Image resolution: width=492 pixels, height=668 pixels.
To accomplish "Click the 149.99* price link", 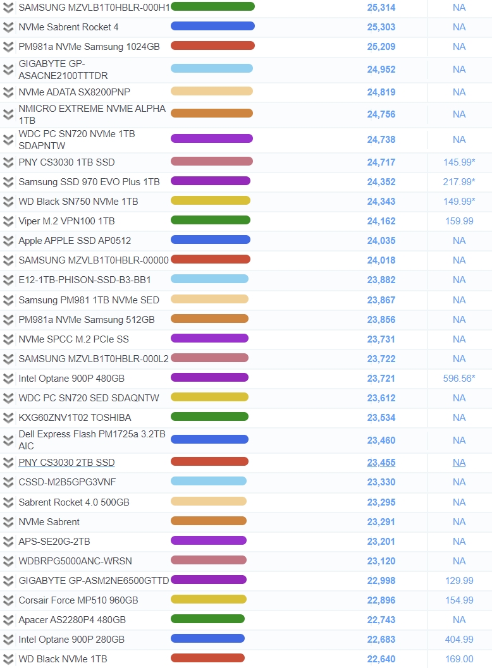I will pyautogui.click(x=459, y=202).
